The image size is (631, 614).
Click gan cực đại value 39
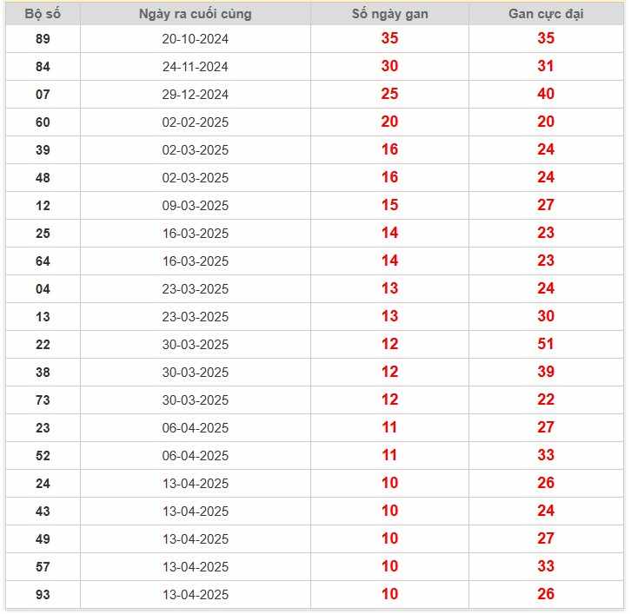[546, 372]
